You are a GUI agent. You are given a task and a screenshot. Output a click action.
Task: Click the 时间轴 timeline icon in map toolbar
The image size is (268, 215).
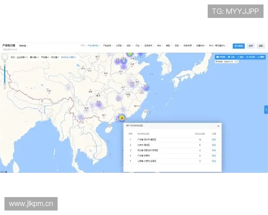click(221, 57)
